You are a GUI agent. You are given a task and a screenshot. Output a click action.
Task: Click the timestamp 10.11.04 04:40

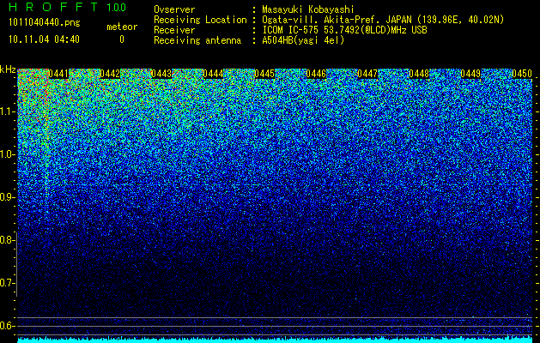pos(44,39)
